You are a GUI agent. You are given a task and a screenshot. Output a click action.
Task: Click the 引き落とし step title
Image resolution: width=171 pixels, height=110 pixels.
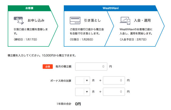(92, 20)
